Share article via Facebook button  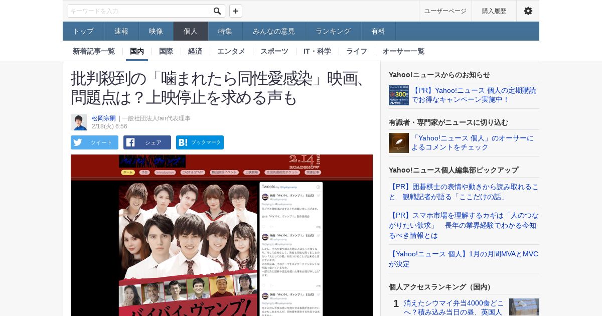pyautogui.click(x=147, y=142)
